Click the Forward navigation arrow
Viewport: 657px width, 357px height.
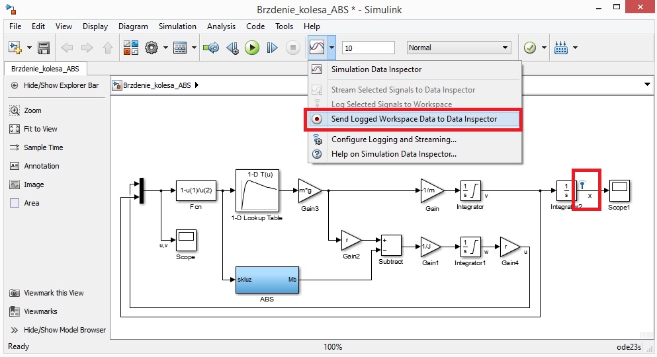(87, 48)
